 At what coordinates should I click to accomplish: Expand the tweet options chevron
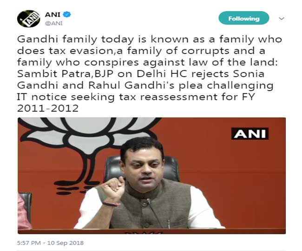click(x=282, y=19)
